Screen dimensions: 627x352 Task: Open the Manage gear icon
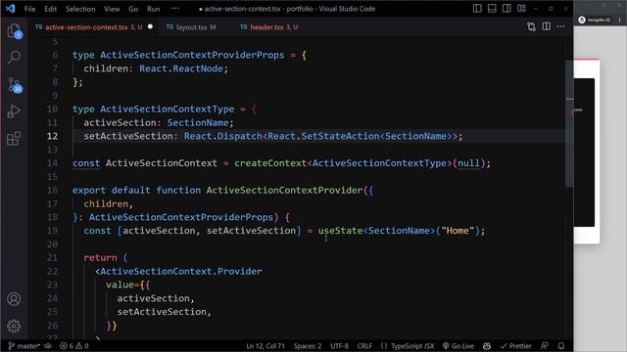(x=14, y=326)
